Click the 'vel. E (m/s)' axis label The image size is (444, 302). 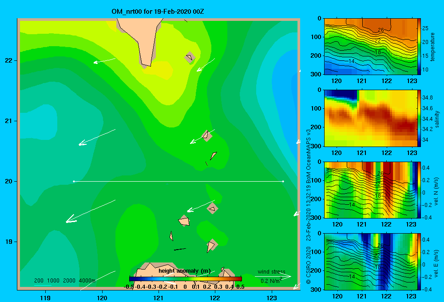pyautogui.click(x=436, y=263)
